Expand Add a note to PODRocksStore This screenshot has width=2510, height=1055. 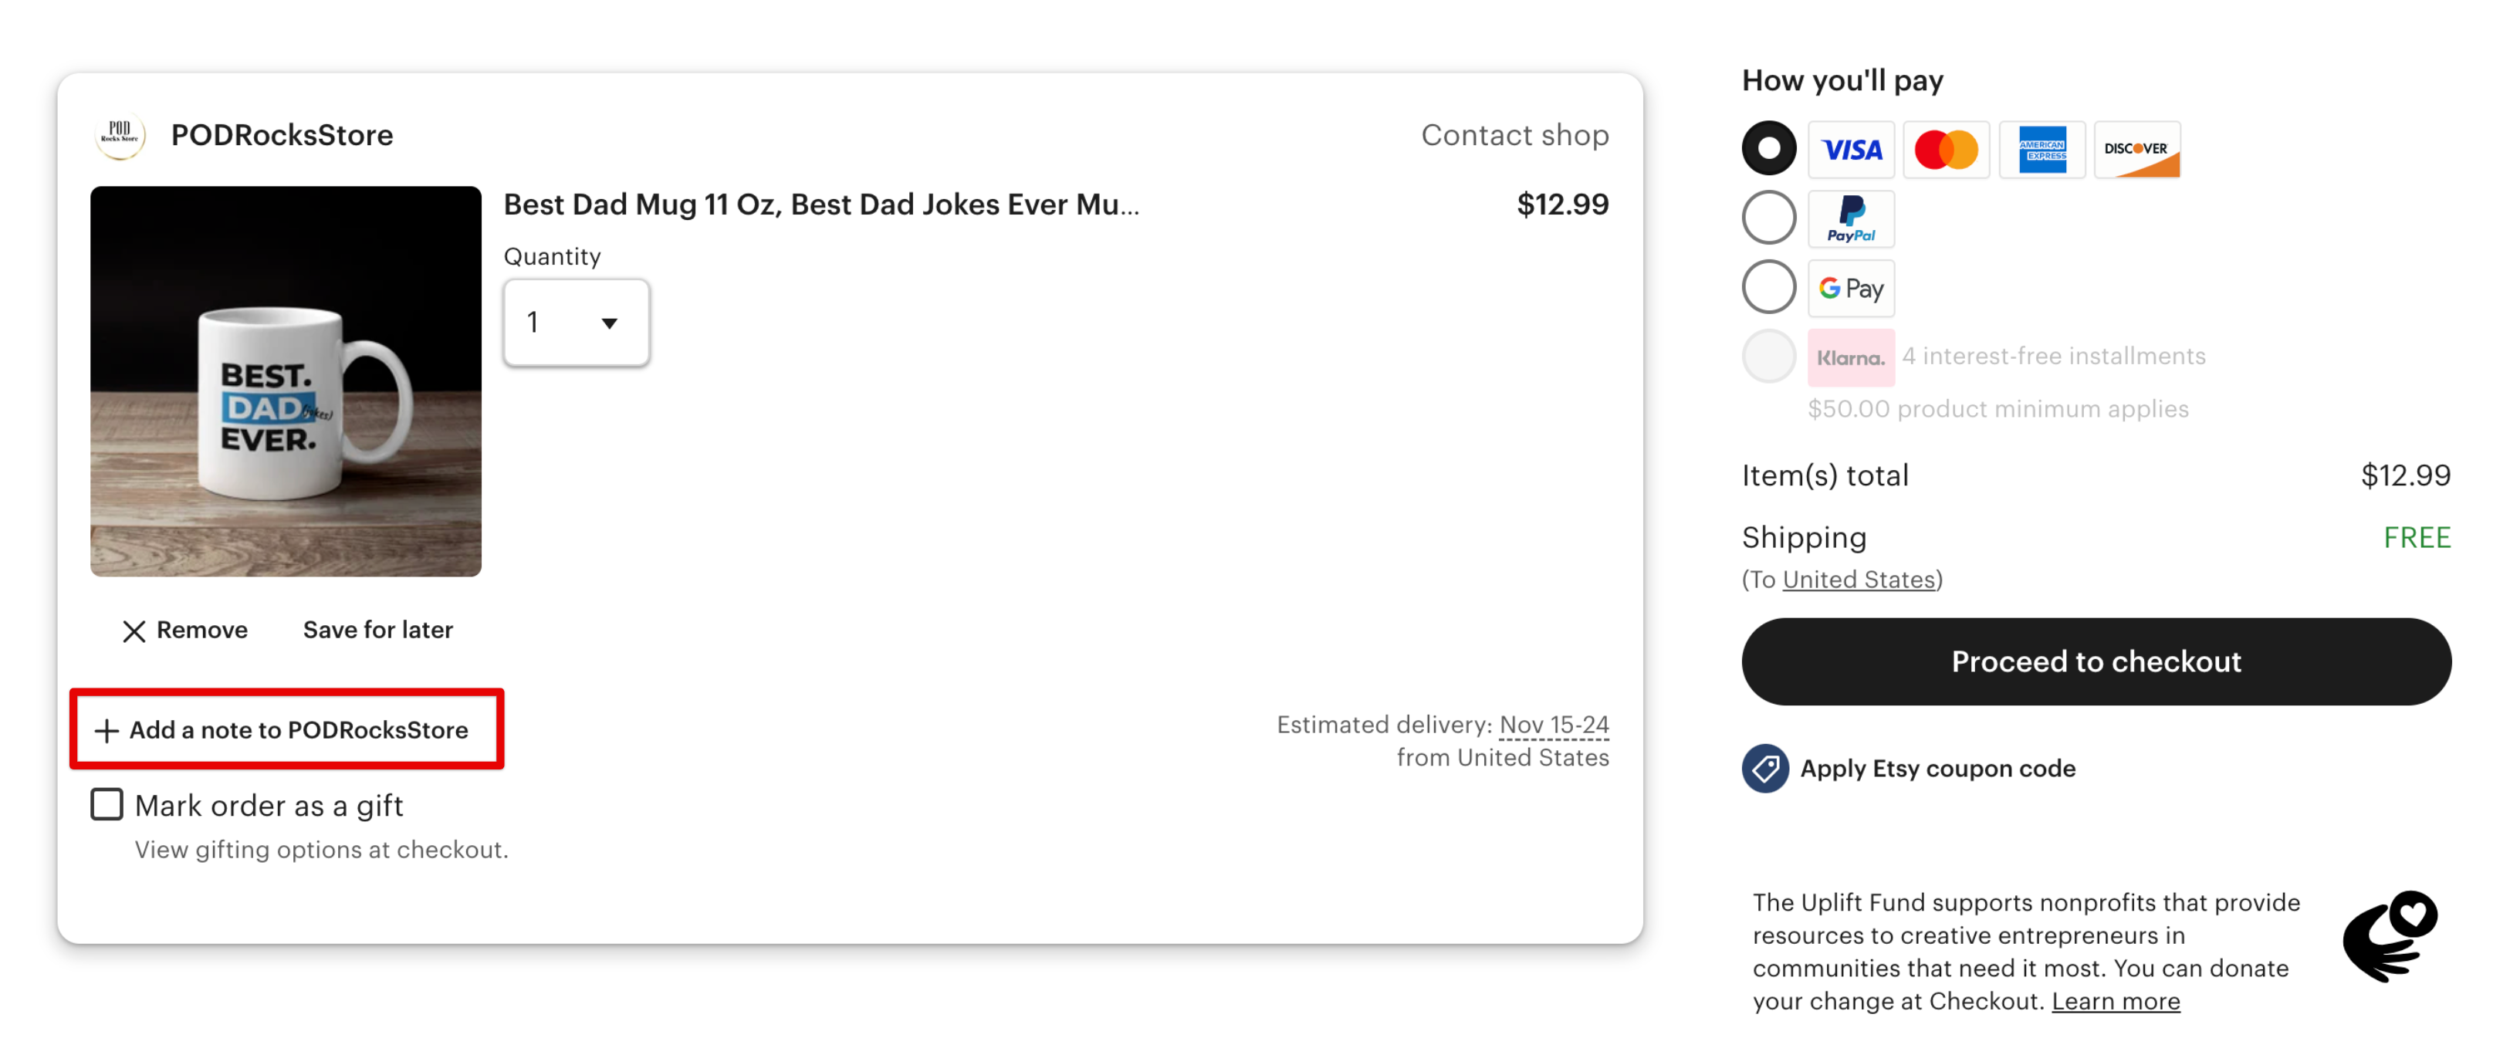pos(282,729)
